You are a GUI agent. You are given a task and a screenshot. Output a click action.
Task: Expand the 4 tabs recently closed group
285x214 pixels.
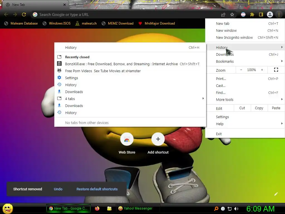[x=130, y=99]
